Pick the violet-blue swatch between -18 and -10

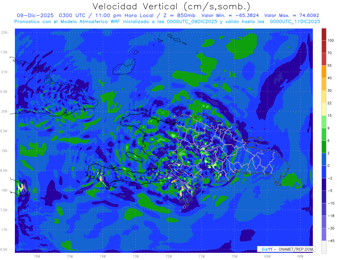point(324,209)
